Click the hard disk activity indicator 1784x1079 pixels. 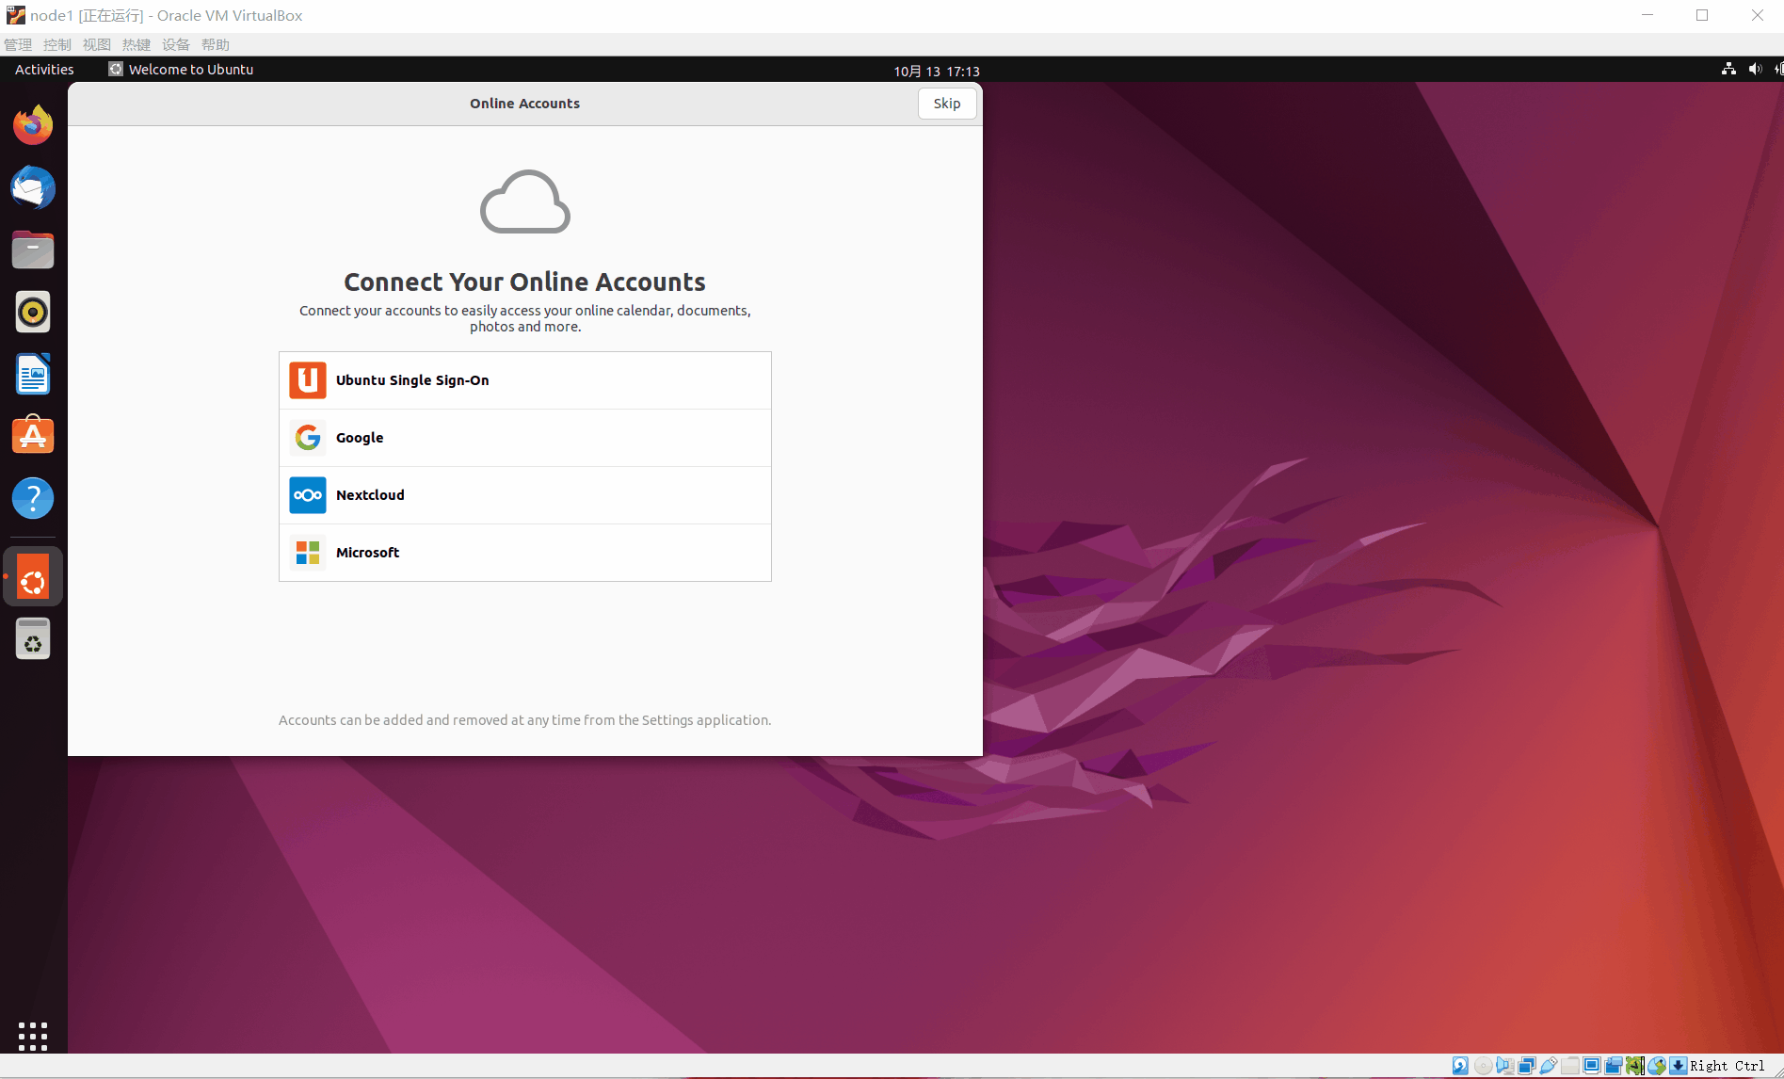(1460, 1065)
